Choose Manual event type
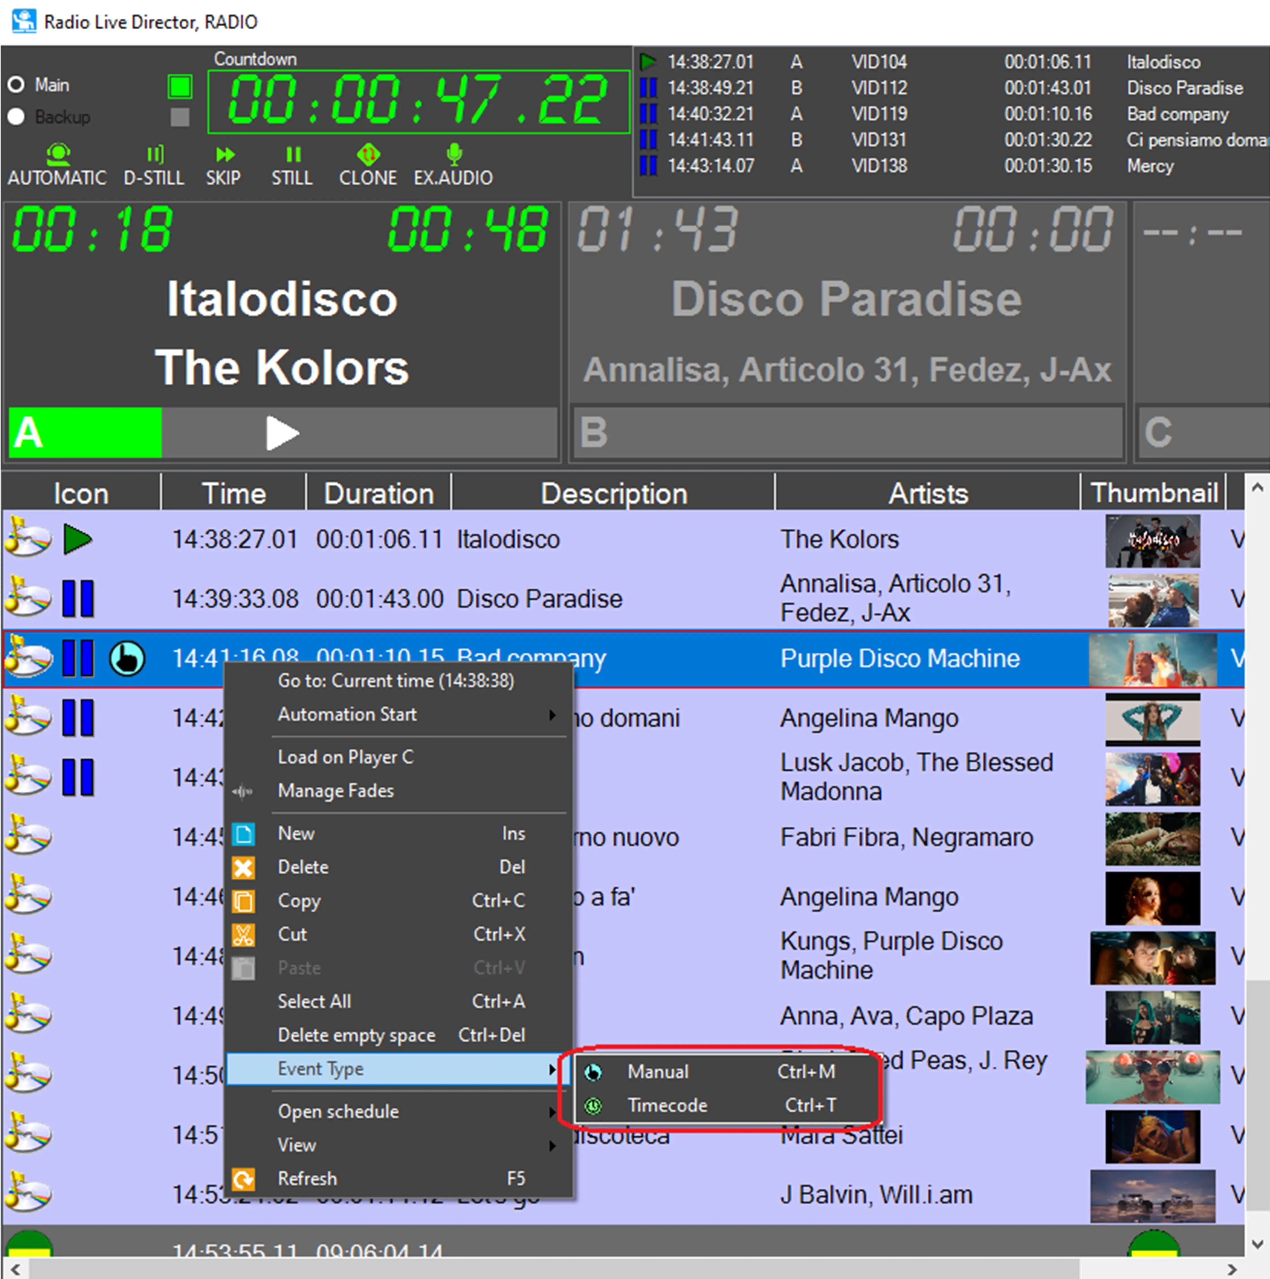The height and width of the screenshot is (1279, 1270). tap(658, 1072)
